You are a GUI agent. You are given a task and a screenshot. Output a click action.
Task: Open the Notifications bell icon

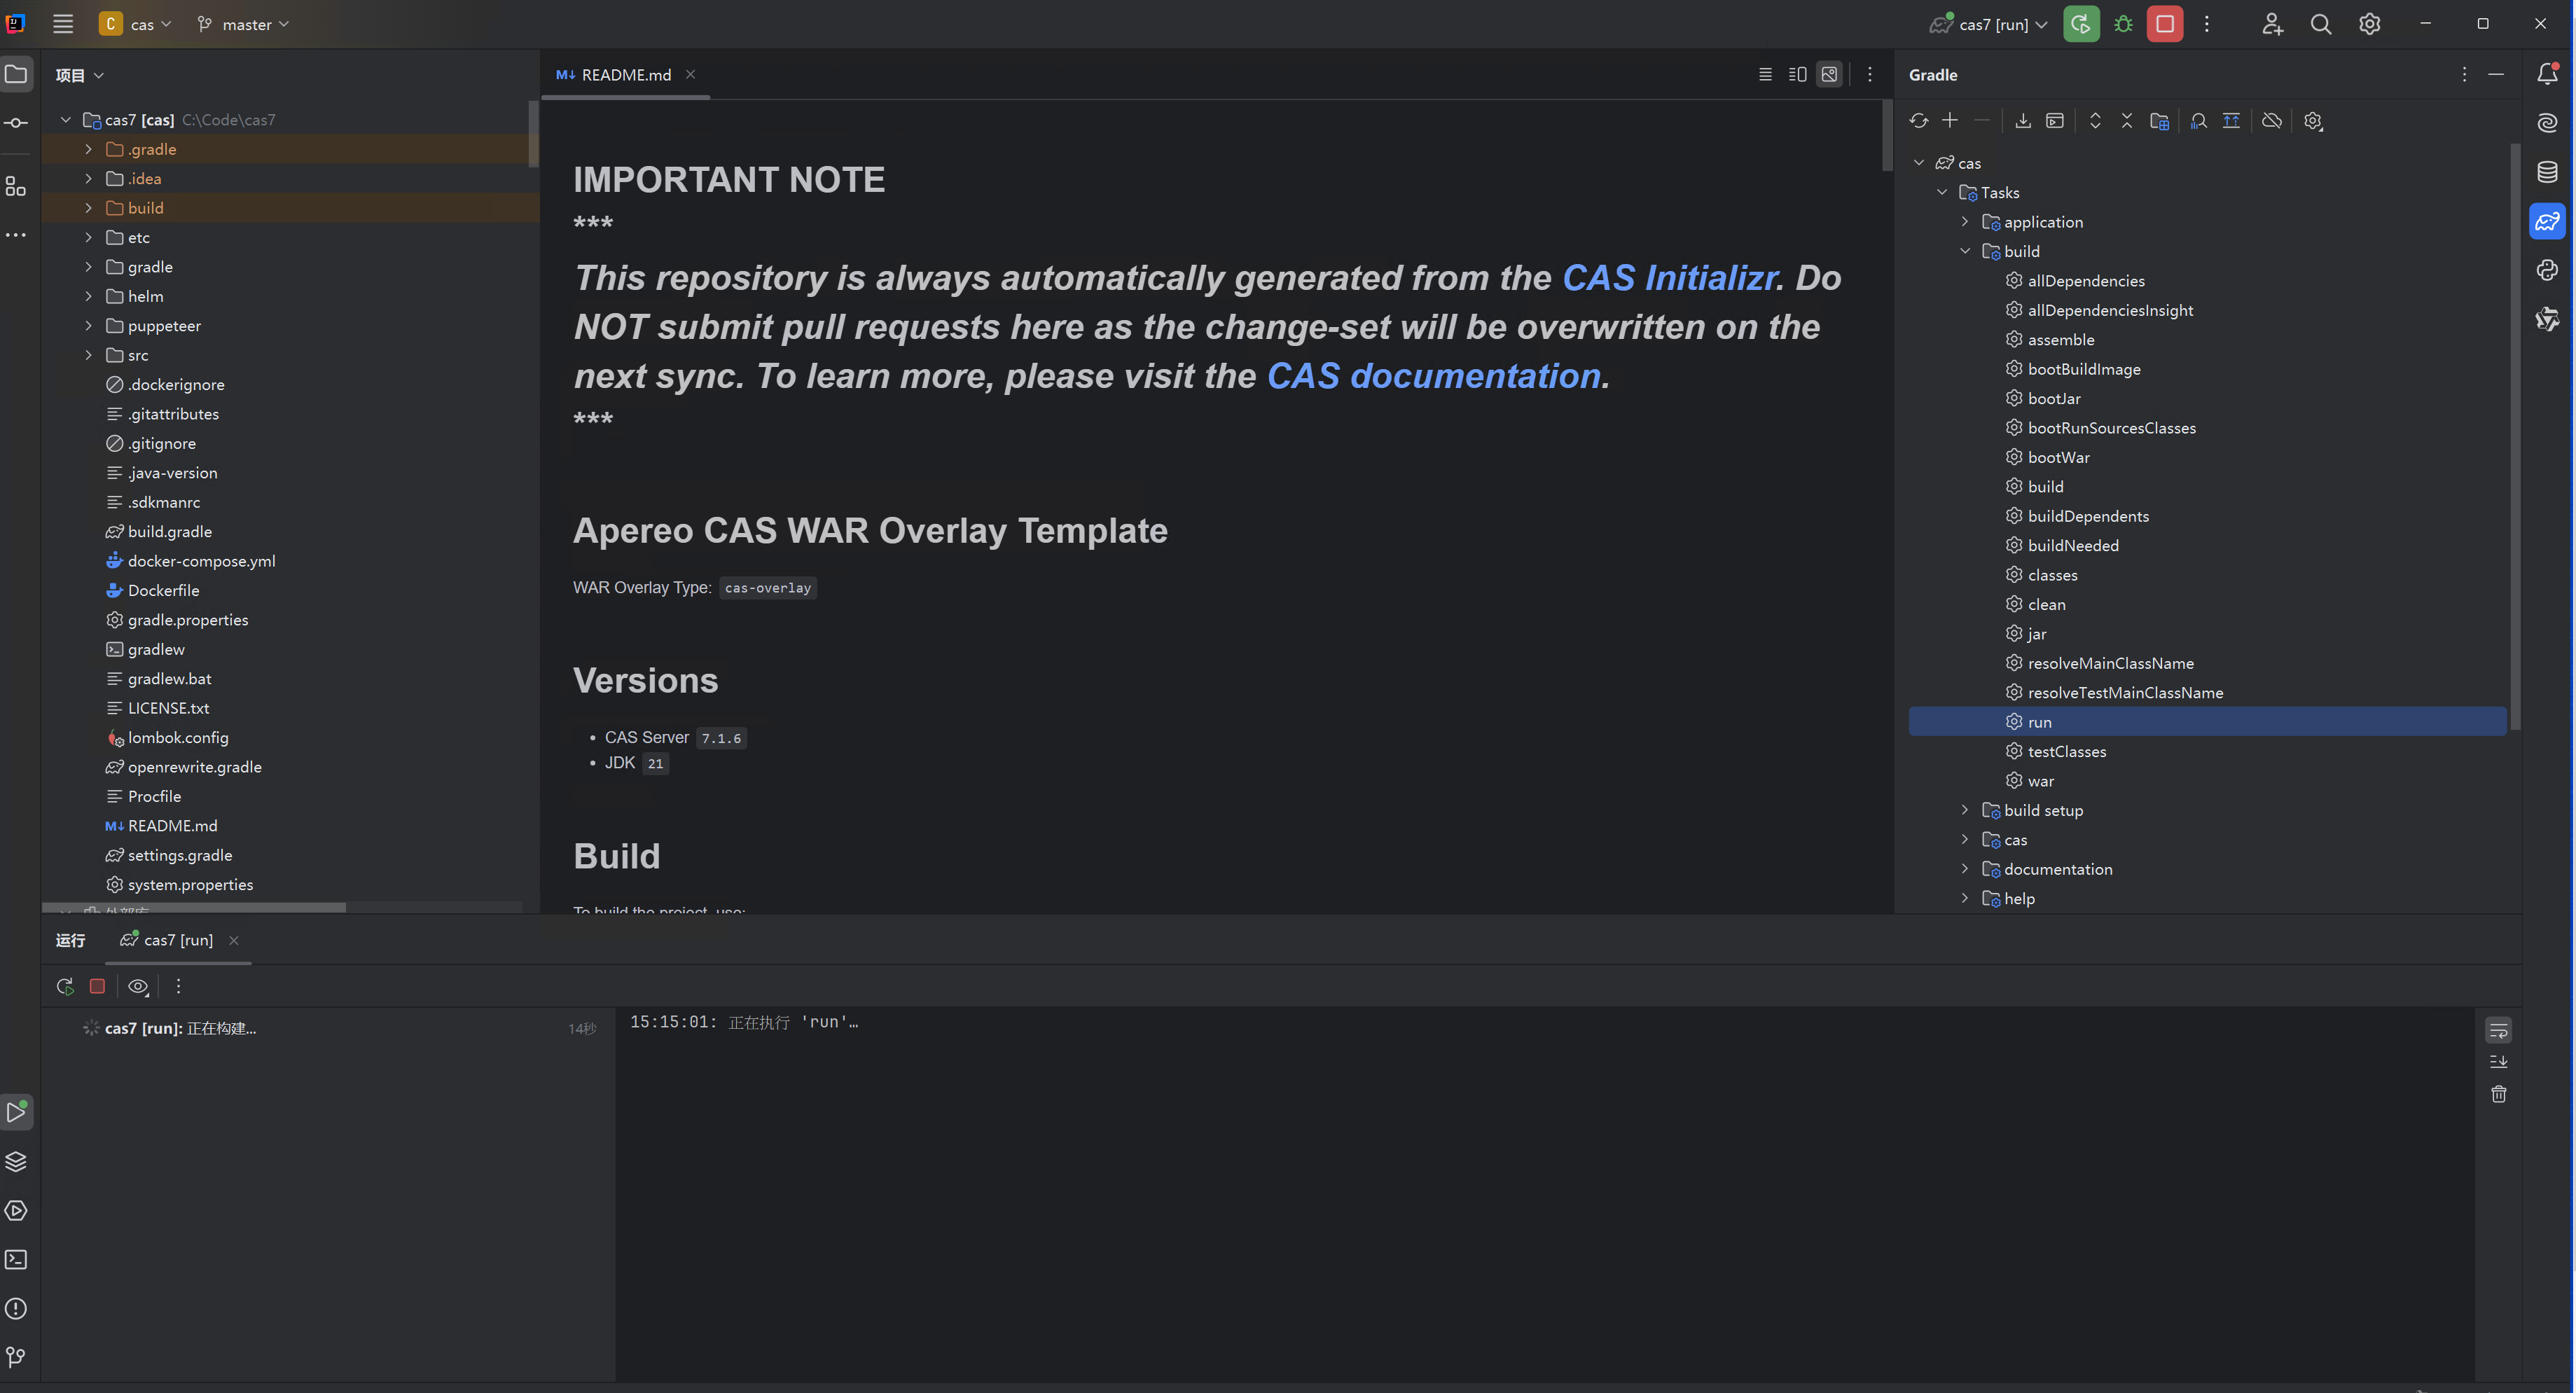(2547, 74)
